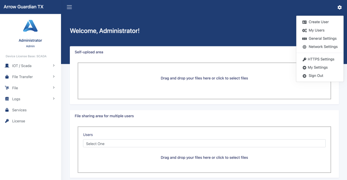The height and width of the screenshot is (180, 347).
Task: Click the Logs book icon
Action: tap(7, 99)
